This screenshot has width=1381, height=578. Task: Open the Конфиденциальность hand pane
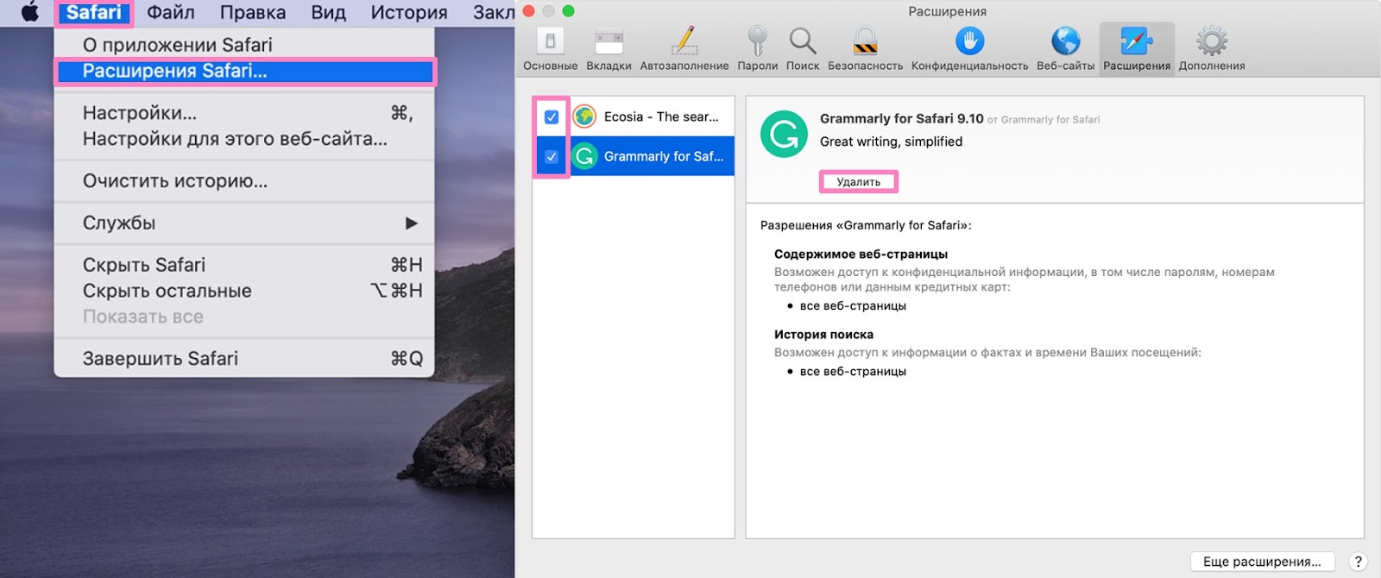click(x=970, y=48)
